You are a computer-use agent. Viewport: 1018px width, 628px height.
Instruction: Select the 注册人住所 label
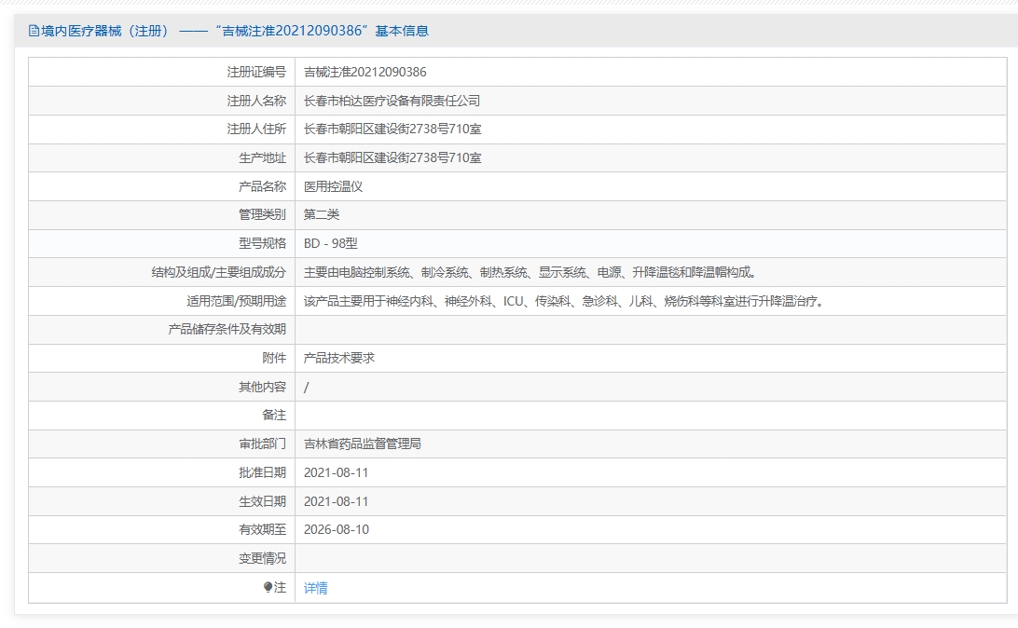[x=256, y=130]
